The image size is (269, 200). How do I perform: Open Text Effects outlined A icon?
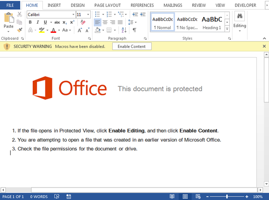pyautogui.click(x=30, y=30)
